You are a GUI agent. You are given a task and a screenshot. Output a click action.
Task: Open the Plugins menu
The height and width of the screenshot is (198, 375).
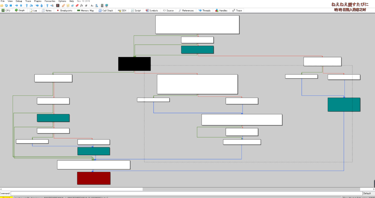pos(38,1)
